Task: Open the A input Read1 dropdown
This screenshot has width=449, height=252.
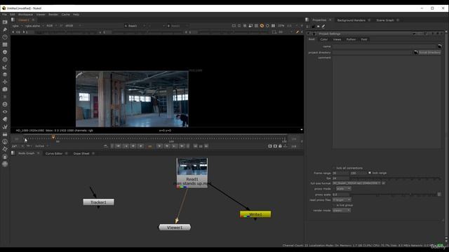Action: coord(135,26)
